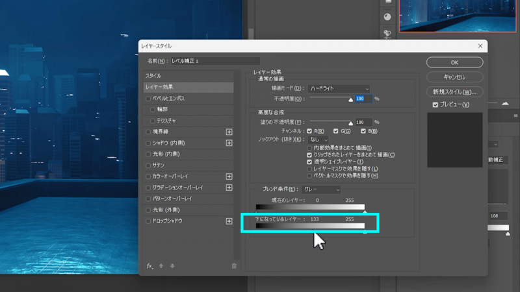520x292 pixels.
Task: Click the 塗りの不透明度 slider handle
Action: (350, 123)
